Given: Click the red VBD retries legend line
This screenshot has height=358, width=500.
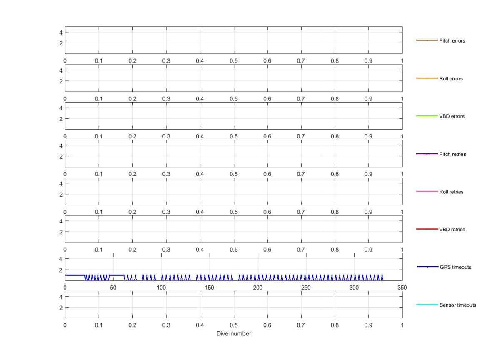Looking at the screenshot, I should tap(427, 229).
